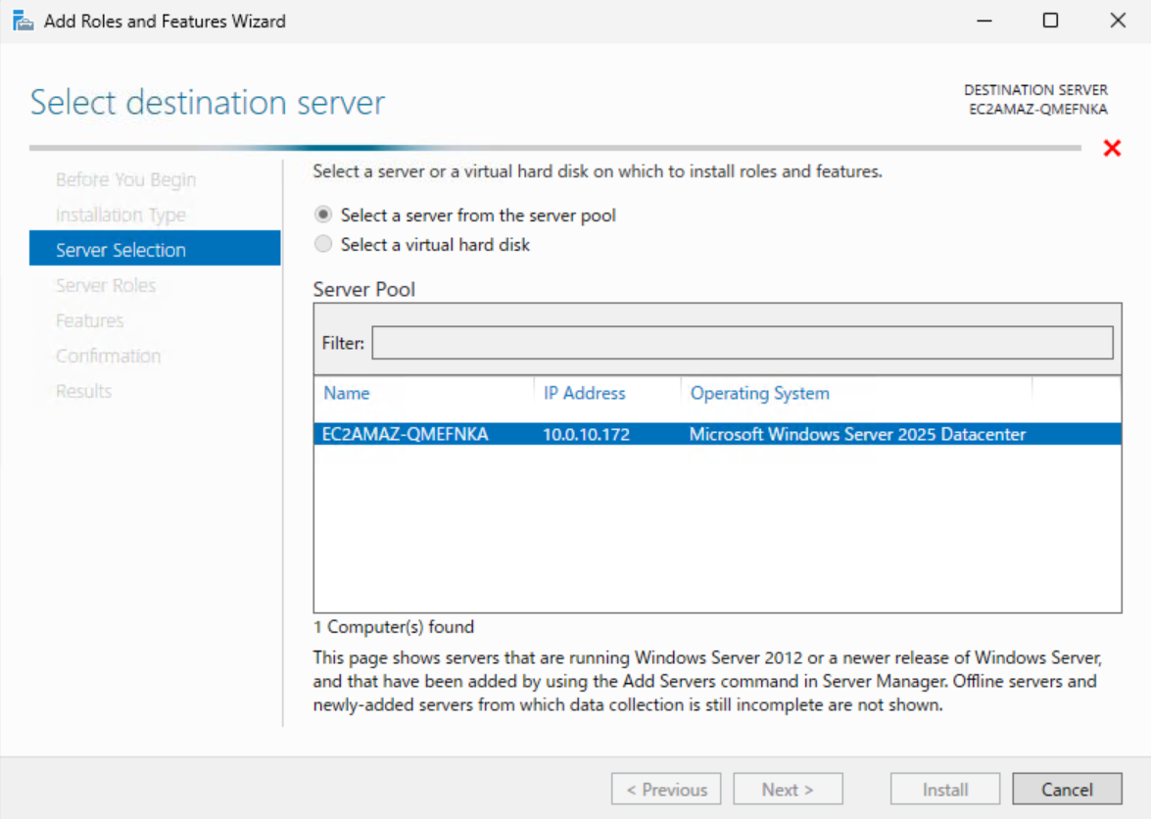Sort servers by IP Address column
This screenshot has height=819, width=1151.
tap(584, 393)
